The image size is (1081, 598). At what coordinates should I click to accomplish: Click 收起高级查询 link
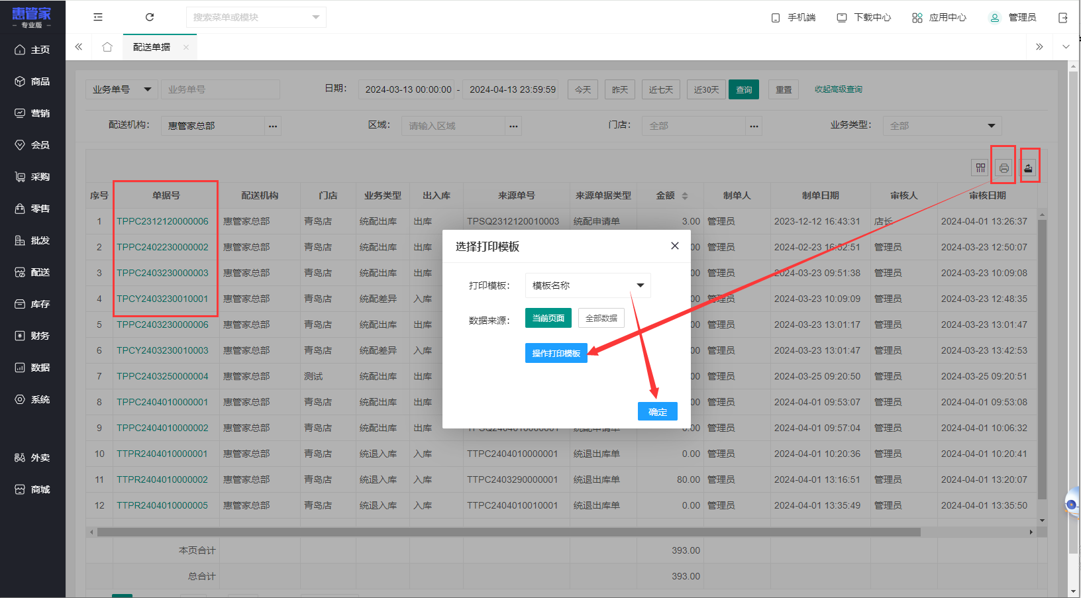pos(839,89)
